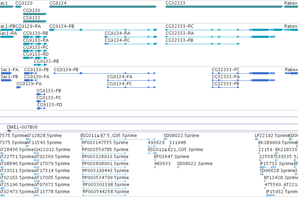Select EST RP003608901.5prime
The width and height of the screenshot is (298, 197).
point(105,164)
